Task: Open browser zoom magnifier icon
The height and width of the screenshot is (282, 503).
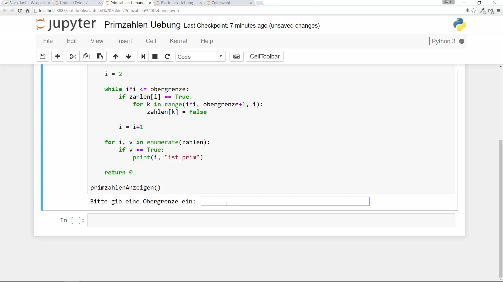Action: tap(468, 11)
